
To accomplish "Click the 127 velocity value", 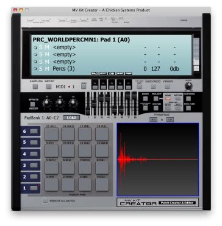I will tap(156, 69).
